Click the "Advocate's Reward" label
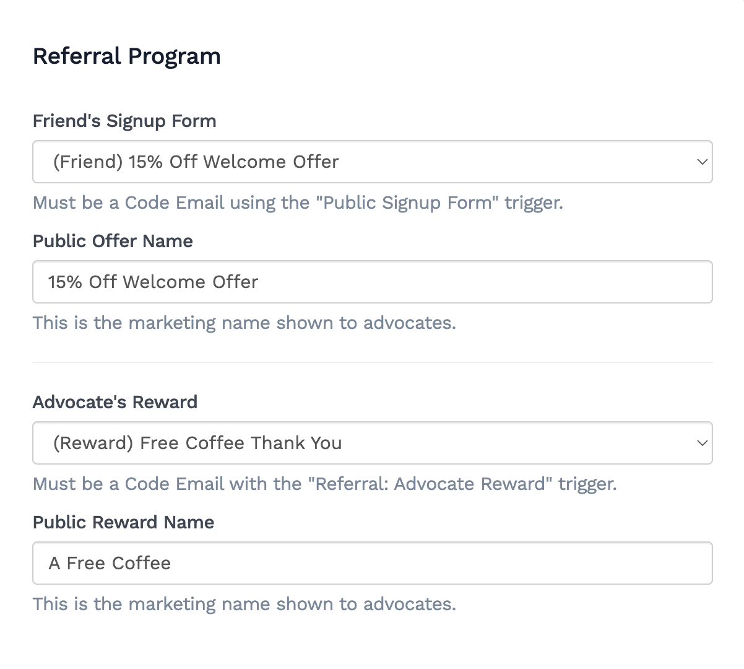This screenshot has height=669, width=744. [x=115, y=402]
